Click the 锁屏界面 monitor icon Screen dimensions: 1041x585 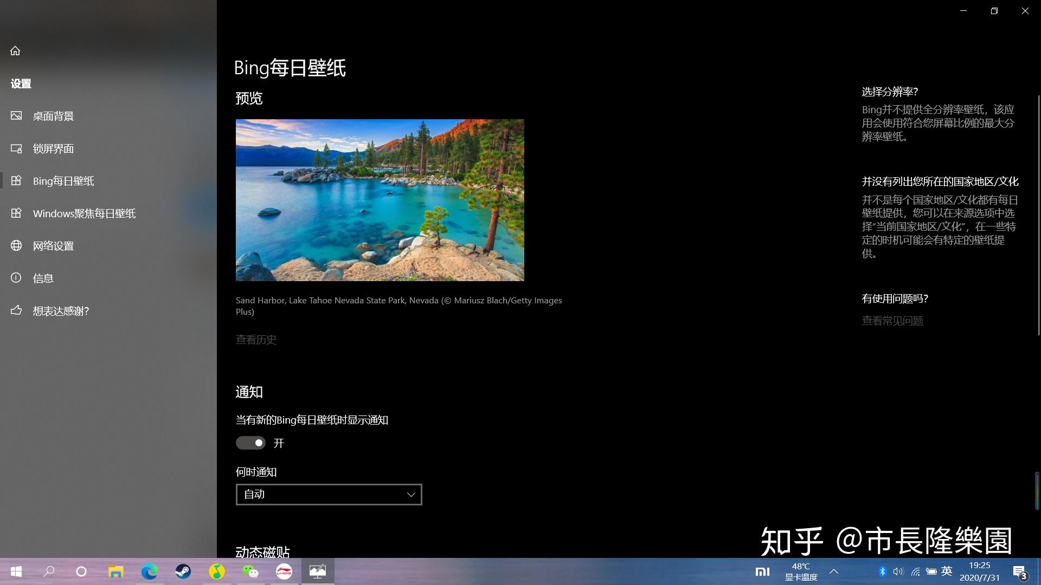(x=16, y=148)
